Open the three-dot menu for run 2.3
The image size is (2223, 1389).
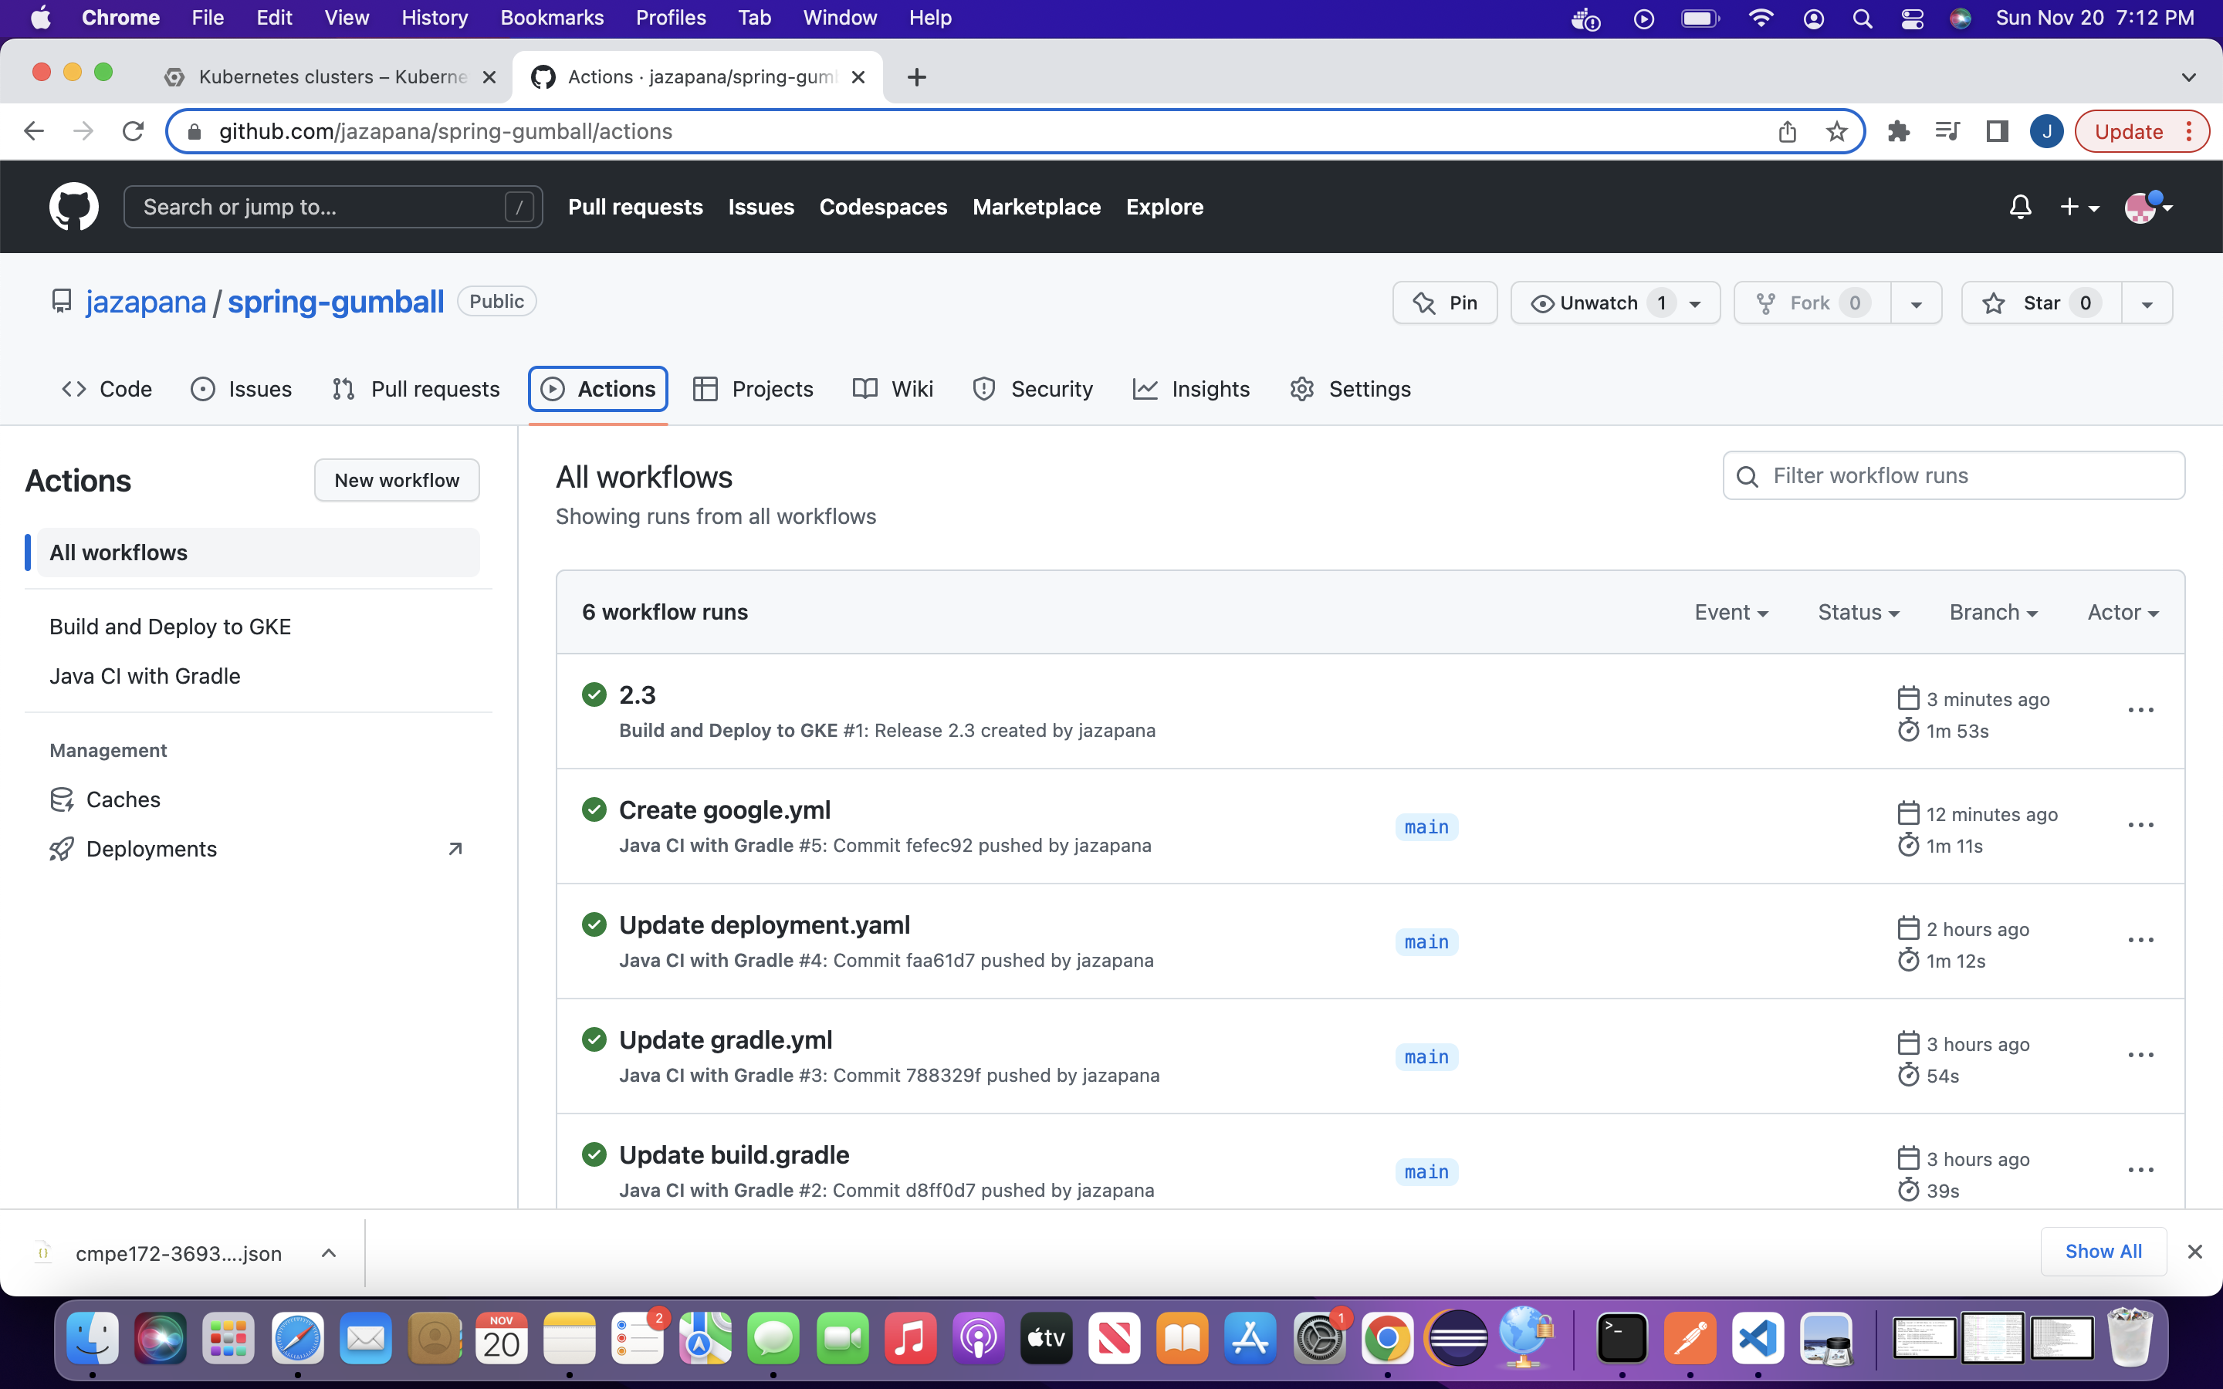pos(2140,710)
